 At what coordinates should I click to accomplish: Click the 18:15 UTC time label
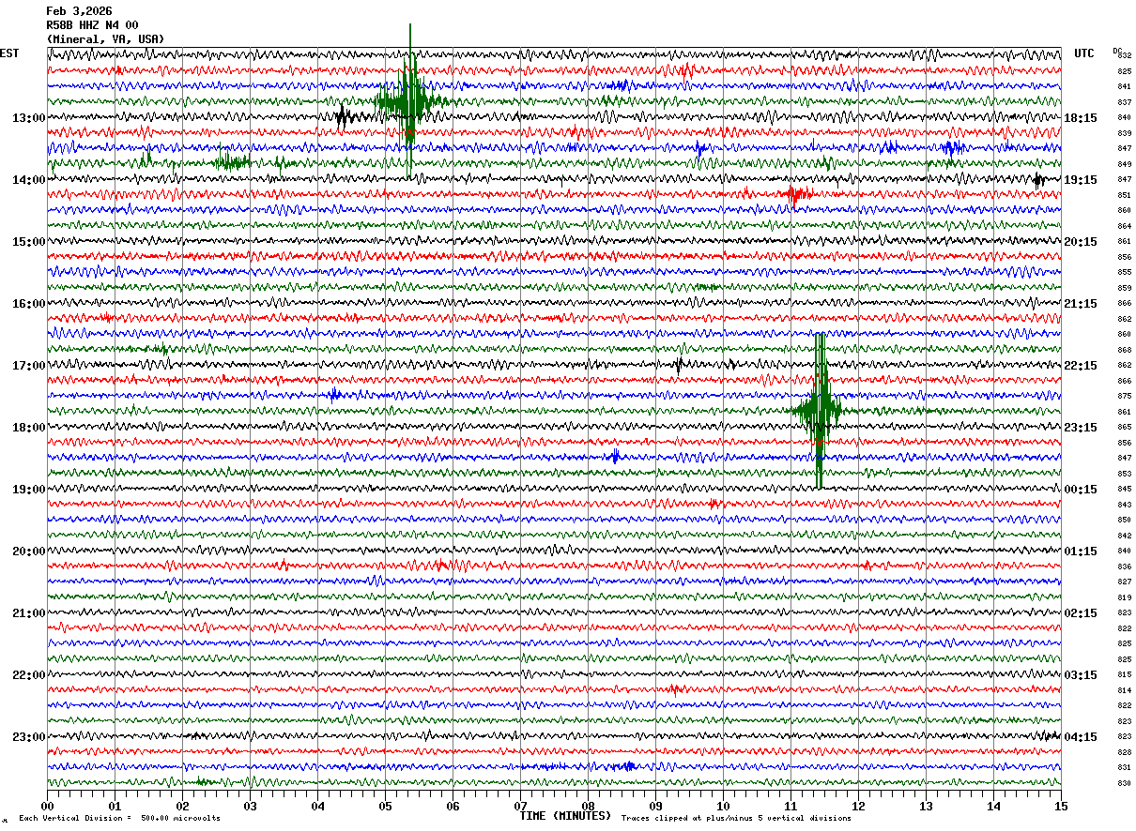pyautogui.click(x=1081, y=118)
